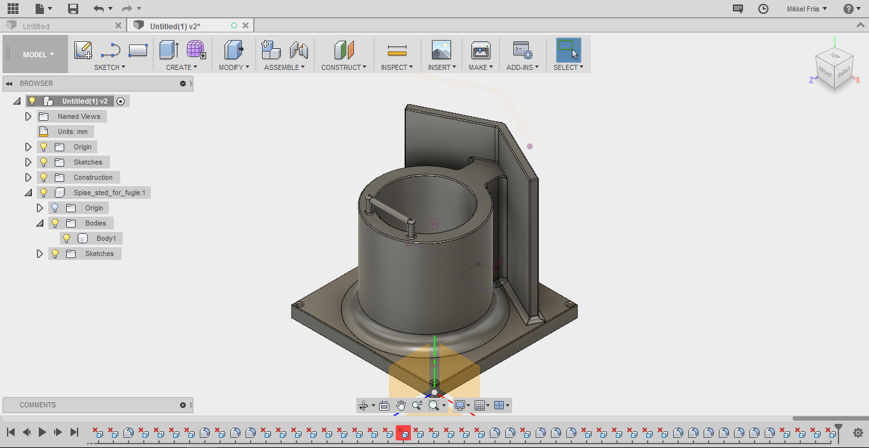The height and width of the screenshot is (448, 869).
Task: Save the document with the Save icon
Action: point(73,9)
